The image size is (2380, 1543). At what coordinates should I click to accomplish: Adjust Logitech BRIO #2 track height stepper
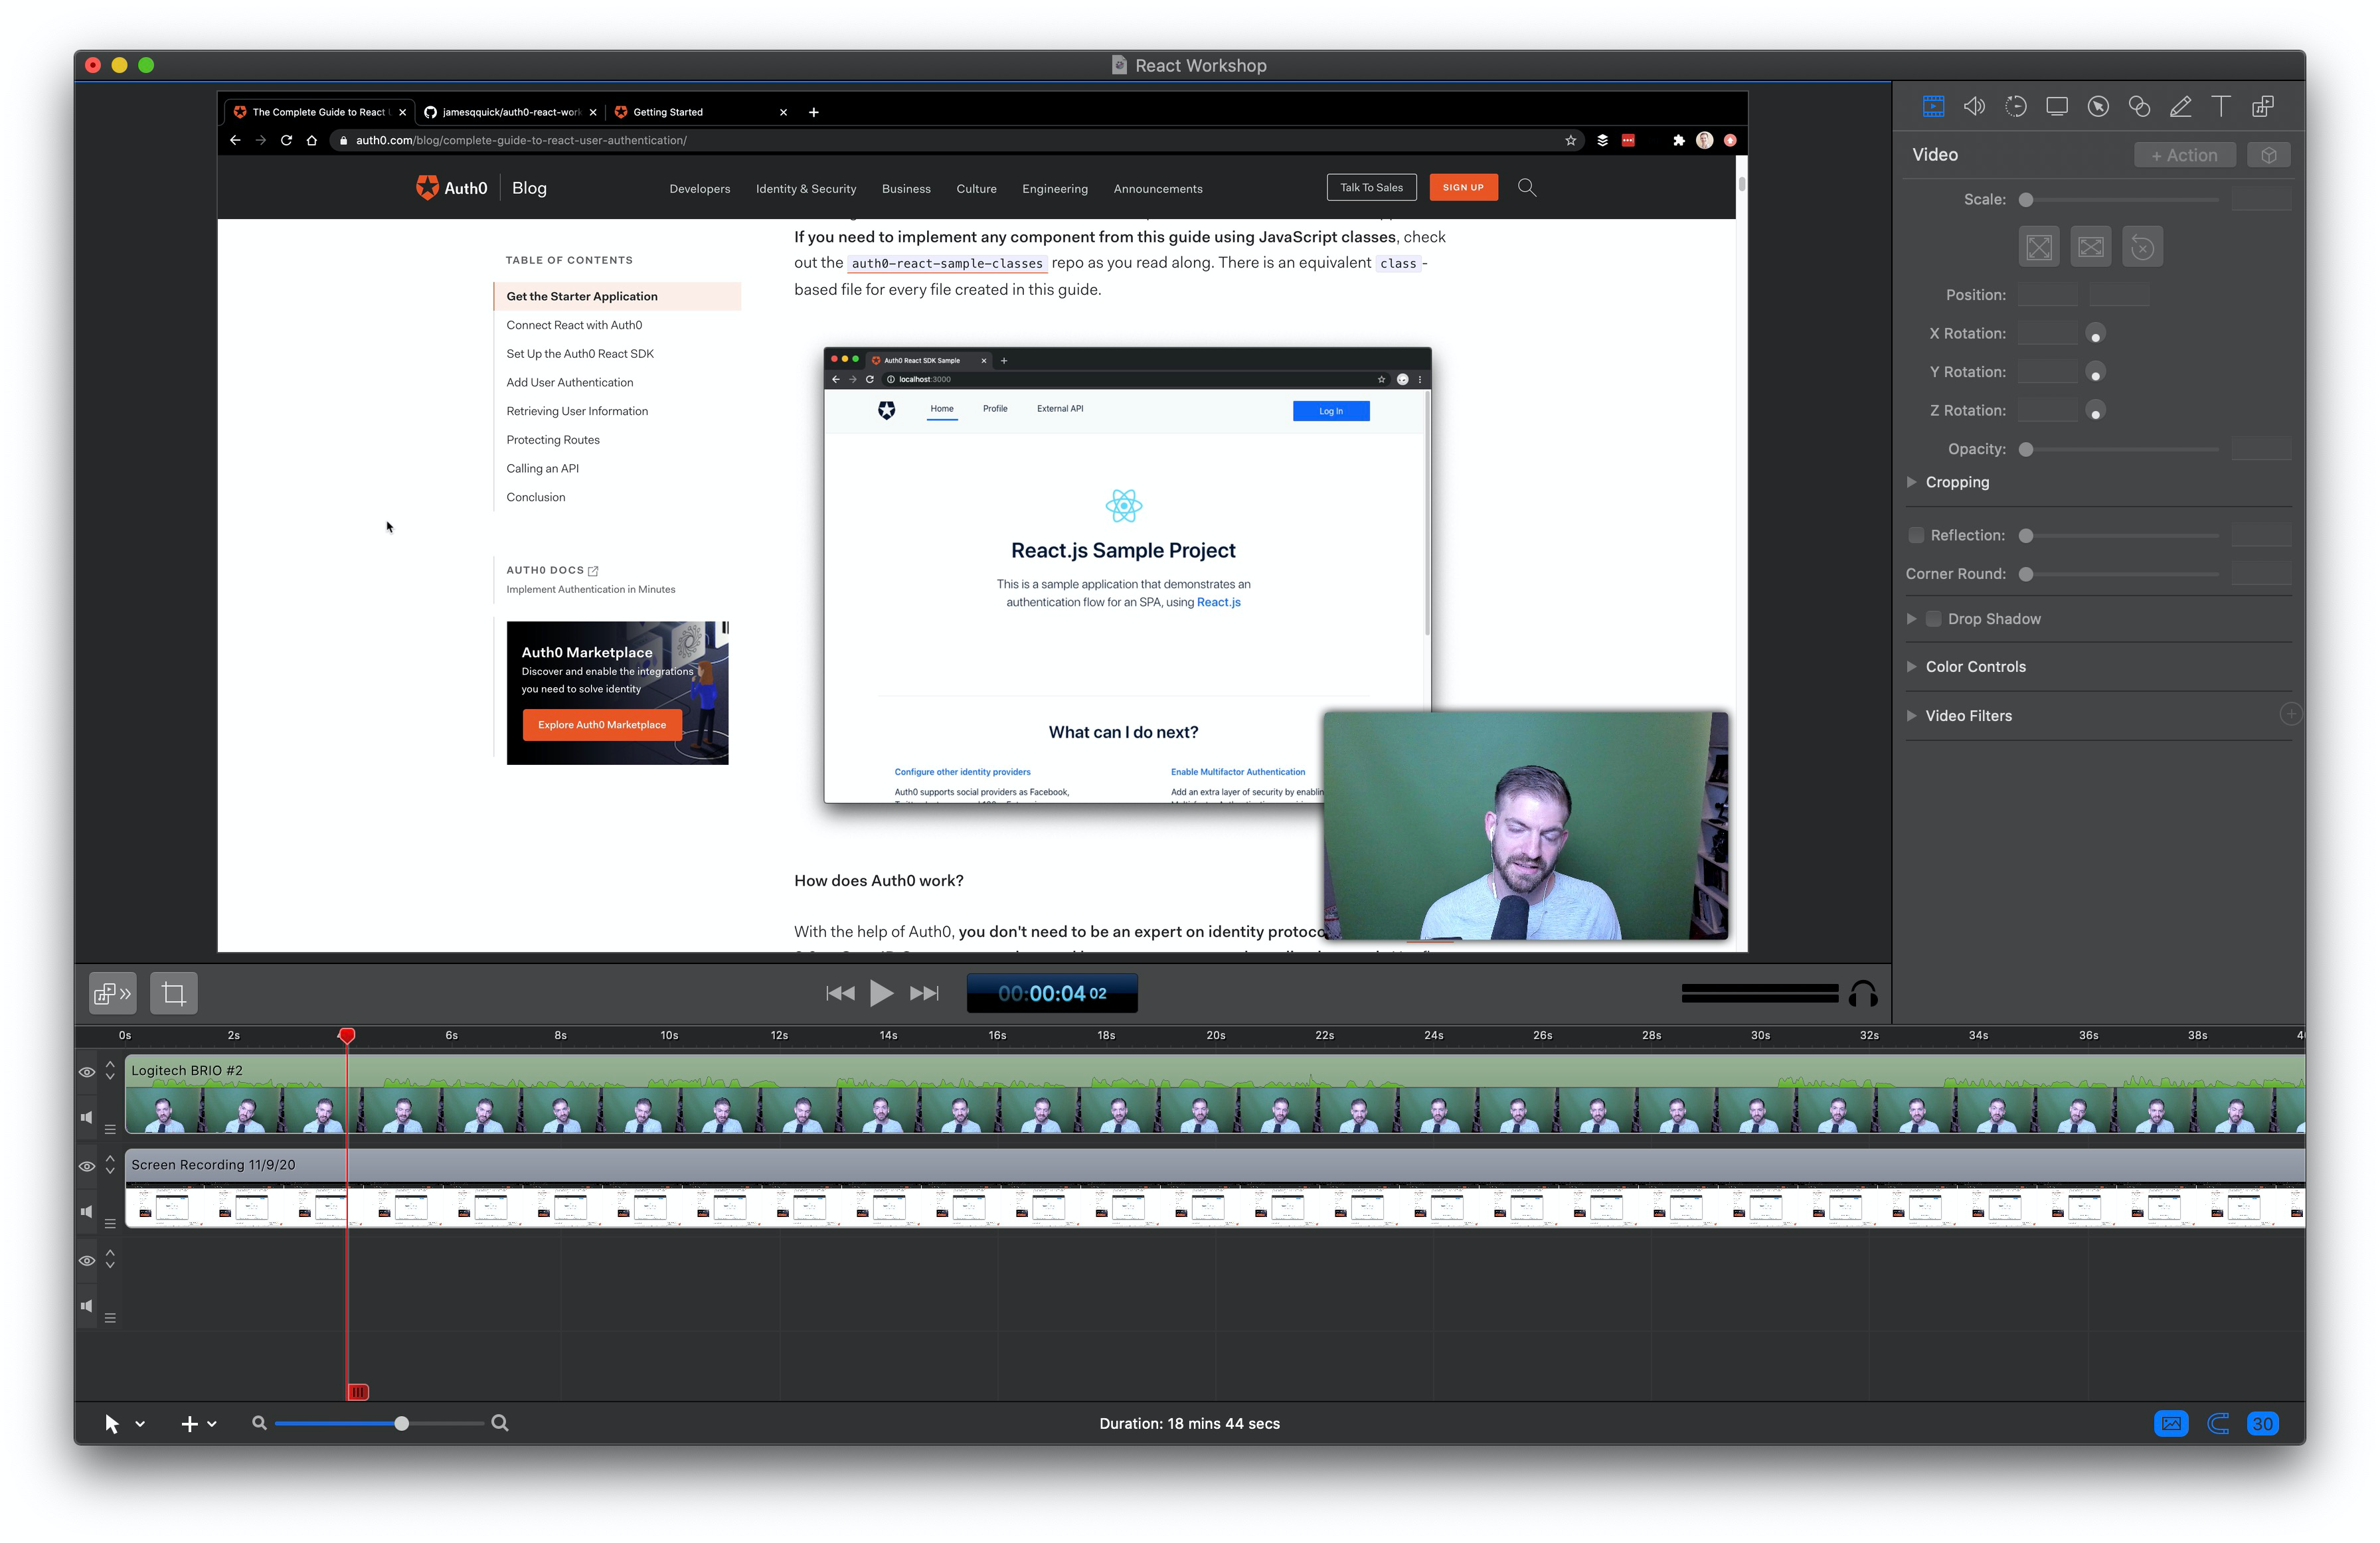coord(110,1070)
